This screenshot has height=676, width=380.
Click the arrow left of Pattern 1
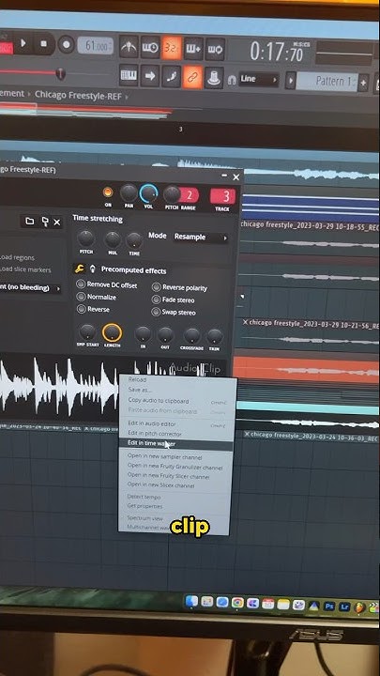[x=291, y=81]
